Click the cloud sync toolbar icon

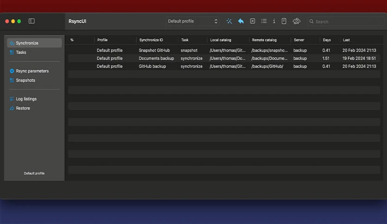coord(296,21)
